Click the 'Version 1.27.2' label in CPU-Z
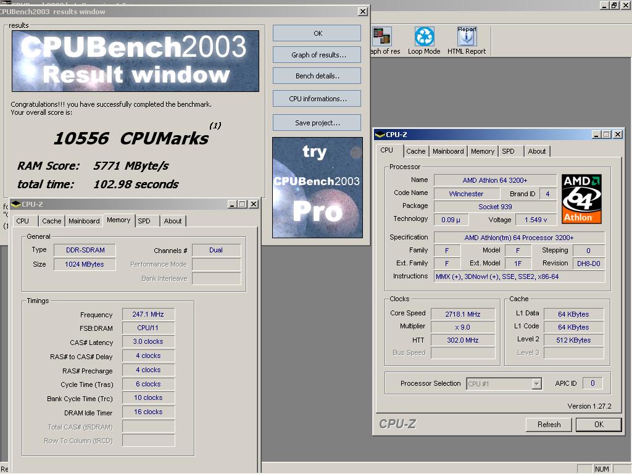The width and height of the screenshot is (632, 474). [589, 406]
